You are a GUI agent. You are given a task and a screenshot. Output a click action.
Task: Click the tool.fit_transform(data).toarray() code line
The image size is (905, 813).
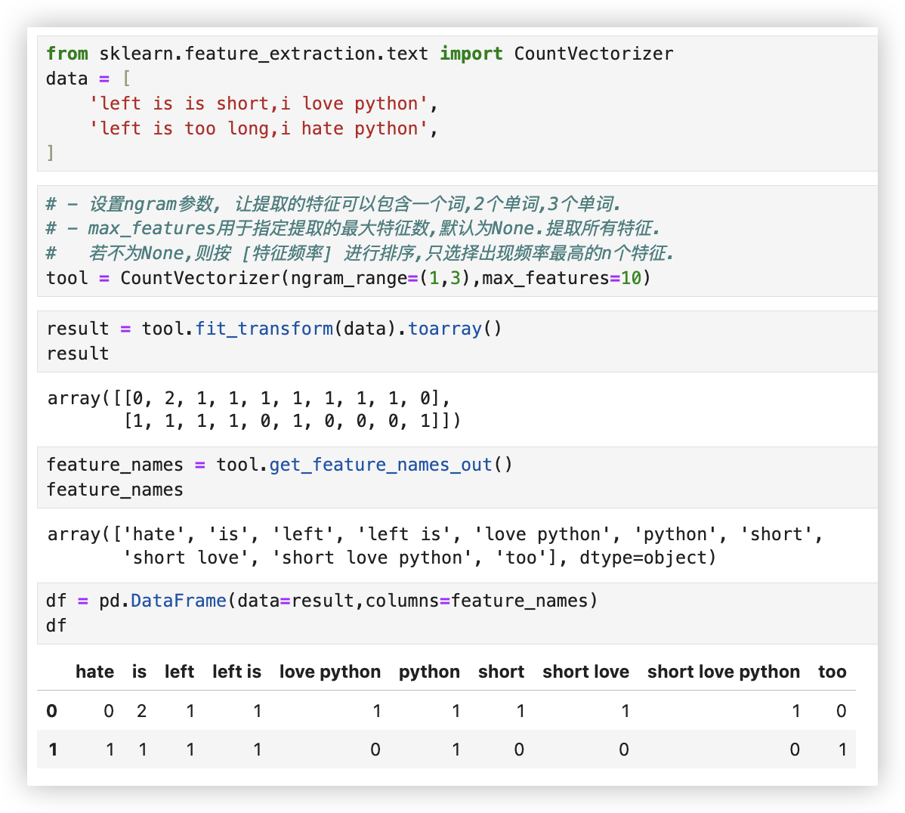click(273, 329)
